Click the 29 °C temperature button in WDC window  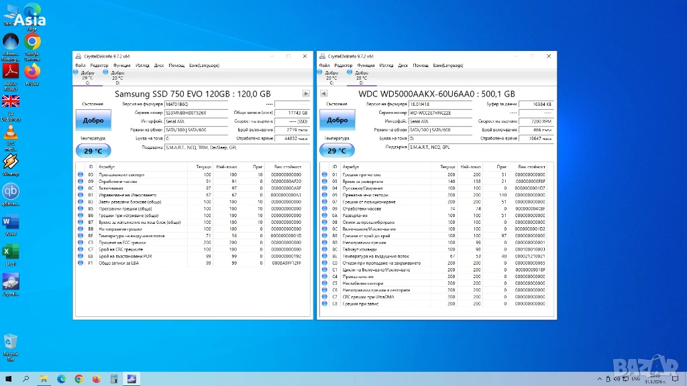337,151
